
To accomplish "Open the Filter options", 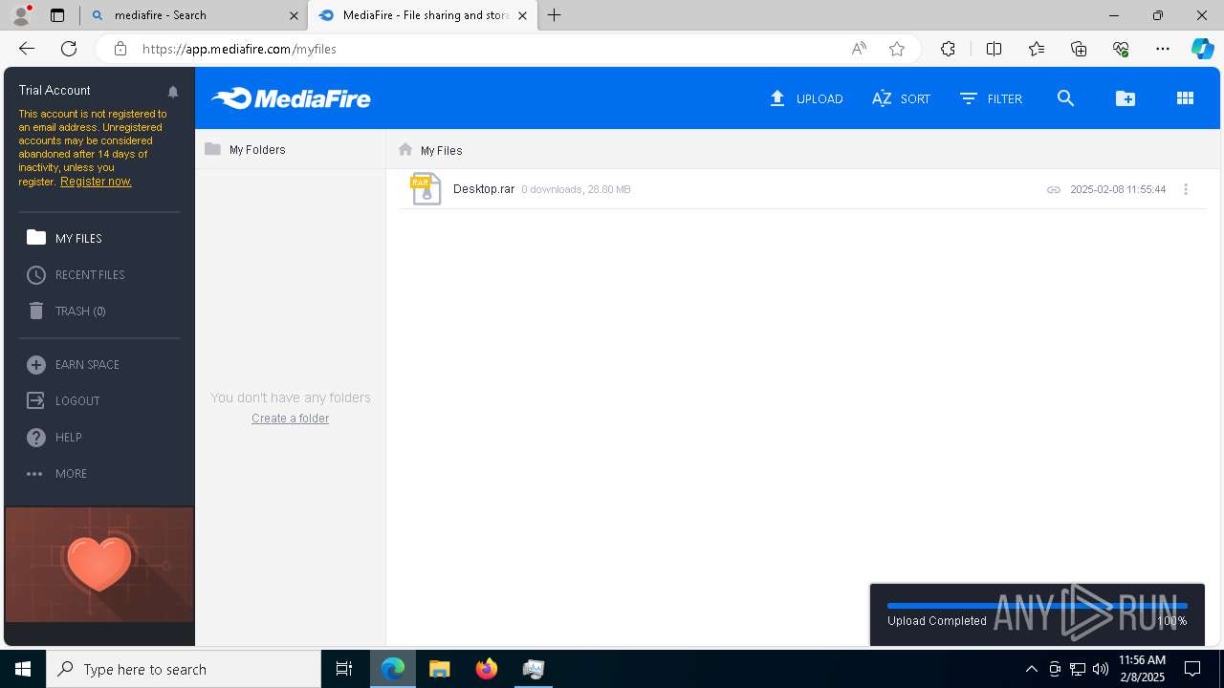I will click(x=991, y=98).
